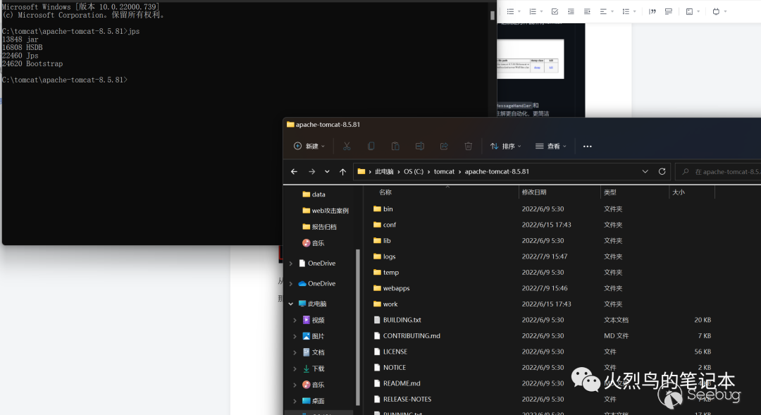The width and height of the screenshot is (761, 415).
Task: Collapse the 此电脑 tree node
Action: [x=291, y=304]
